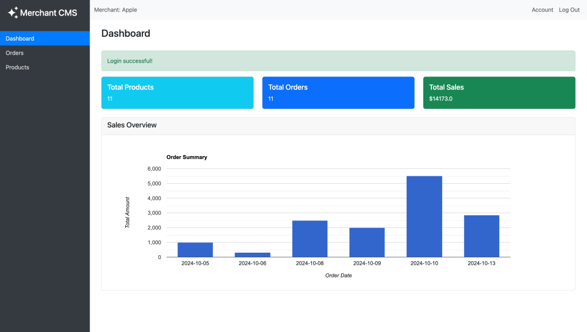Image resolution: width=587 pixels, height=332 pixels.
Task: Select the 2024-10-09 bar in chart
Action: click(367, 242)
